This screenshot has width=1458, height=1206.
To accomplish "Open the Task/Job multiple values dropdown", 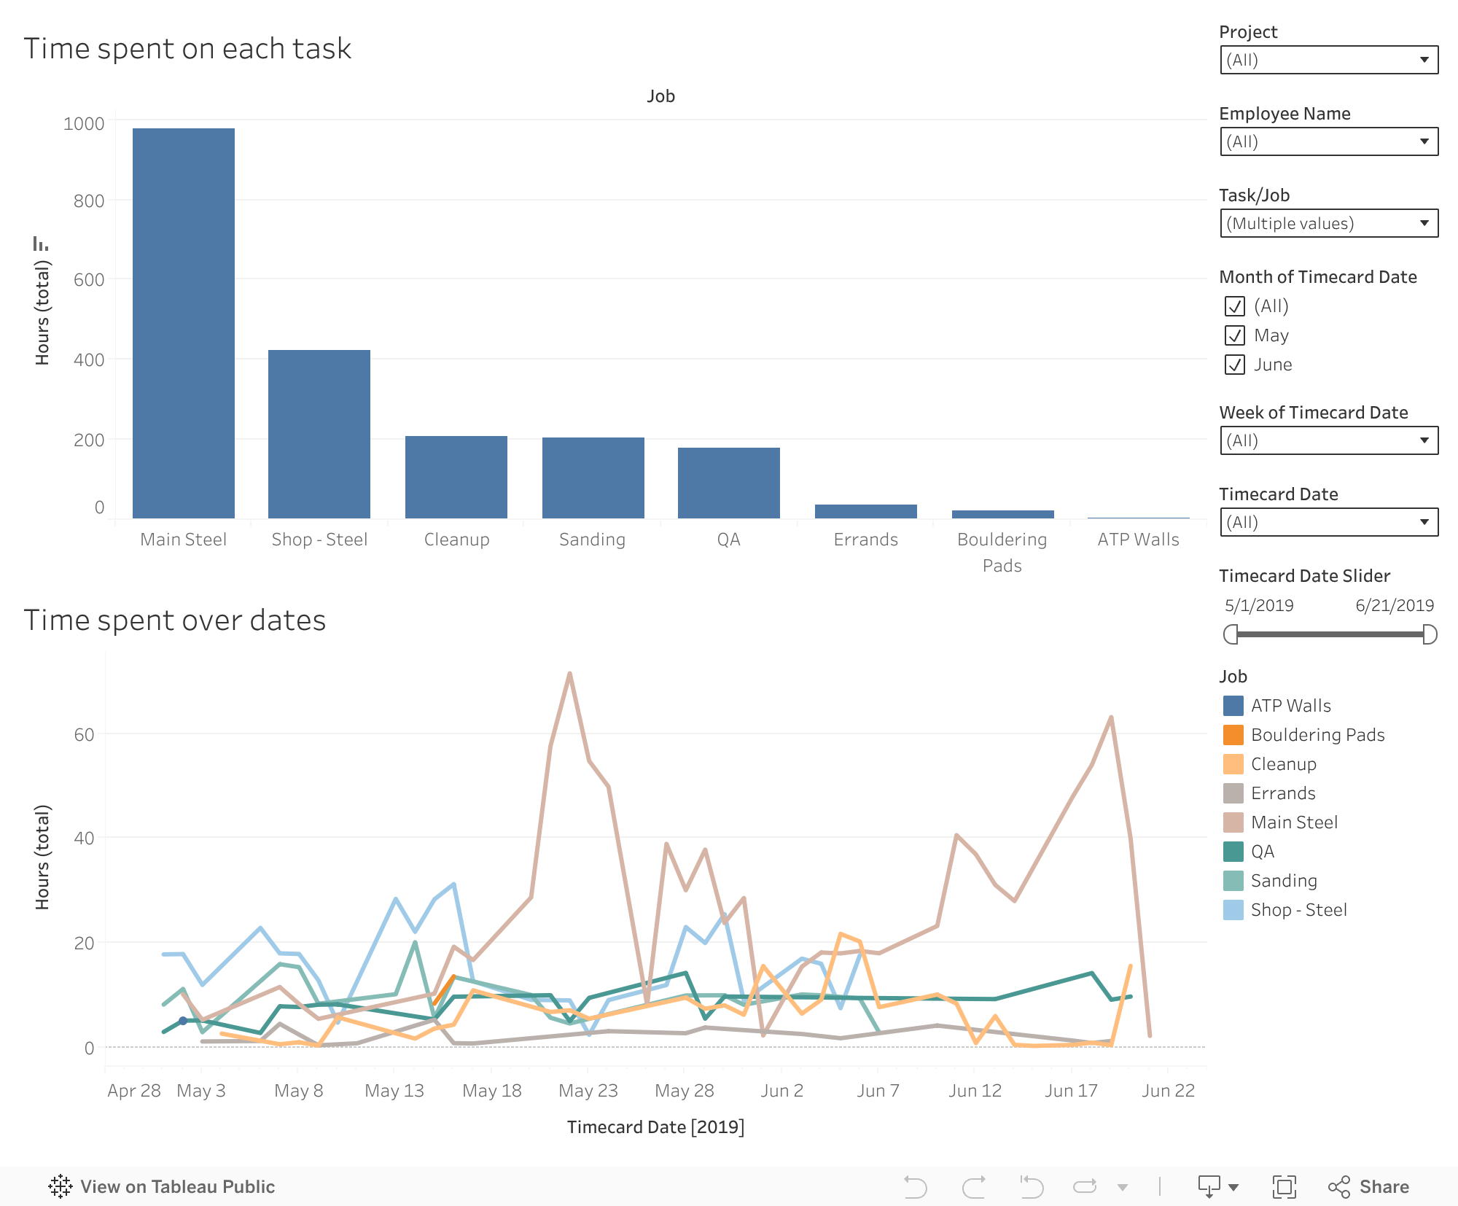I will 1328,223.
